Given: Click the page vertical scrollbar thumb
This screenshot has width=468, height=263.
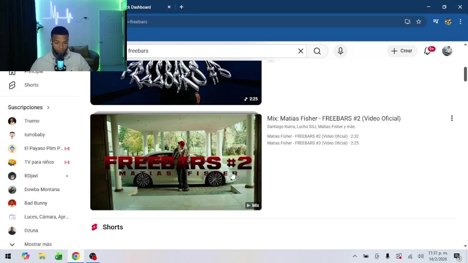Looking at the screenshot, I should click(465, 74).
